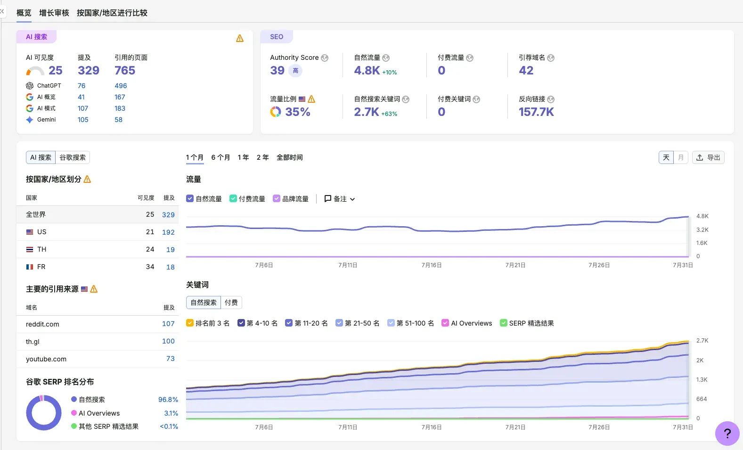Image resolution: width=743 pixels, height=450 pixels.
Task: Click the 765 引用的页面 value
Action: [125, 71]
